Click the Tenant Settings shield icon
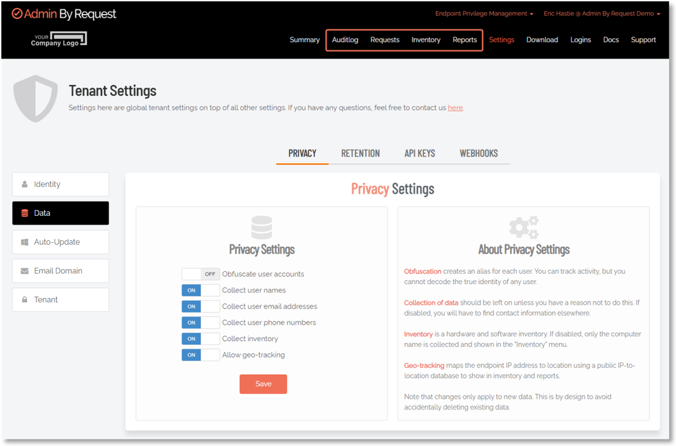 click(x=35, y=99)
